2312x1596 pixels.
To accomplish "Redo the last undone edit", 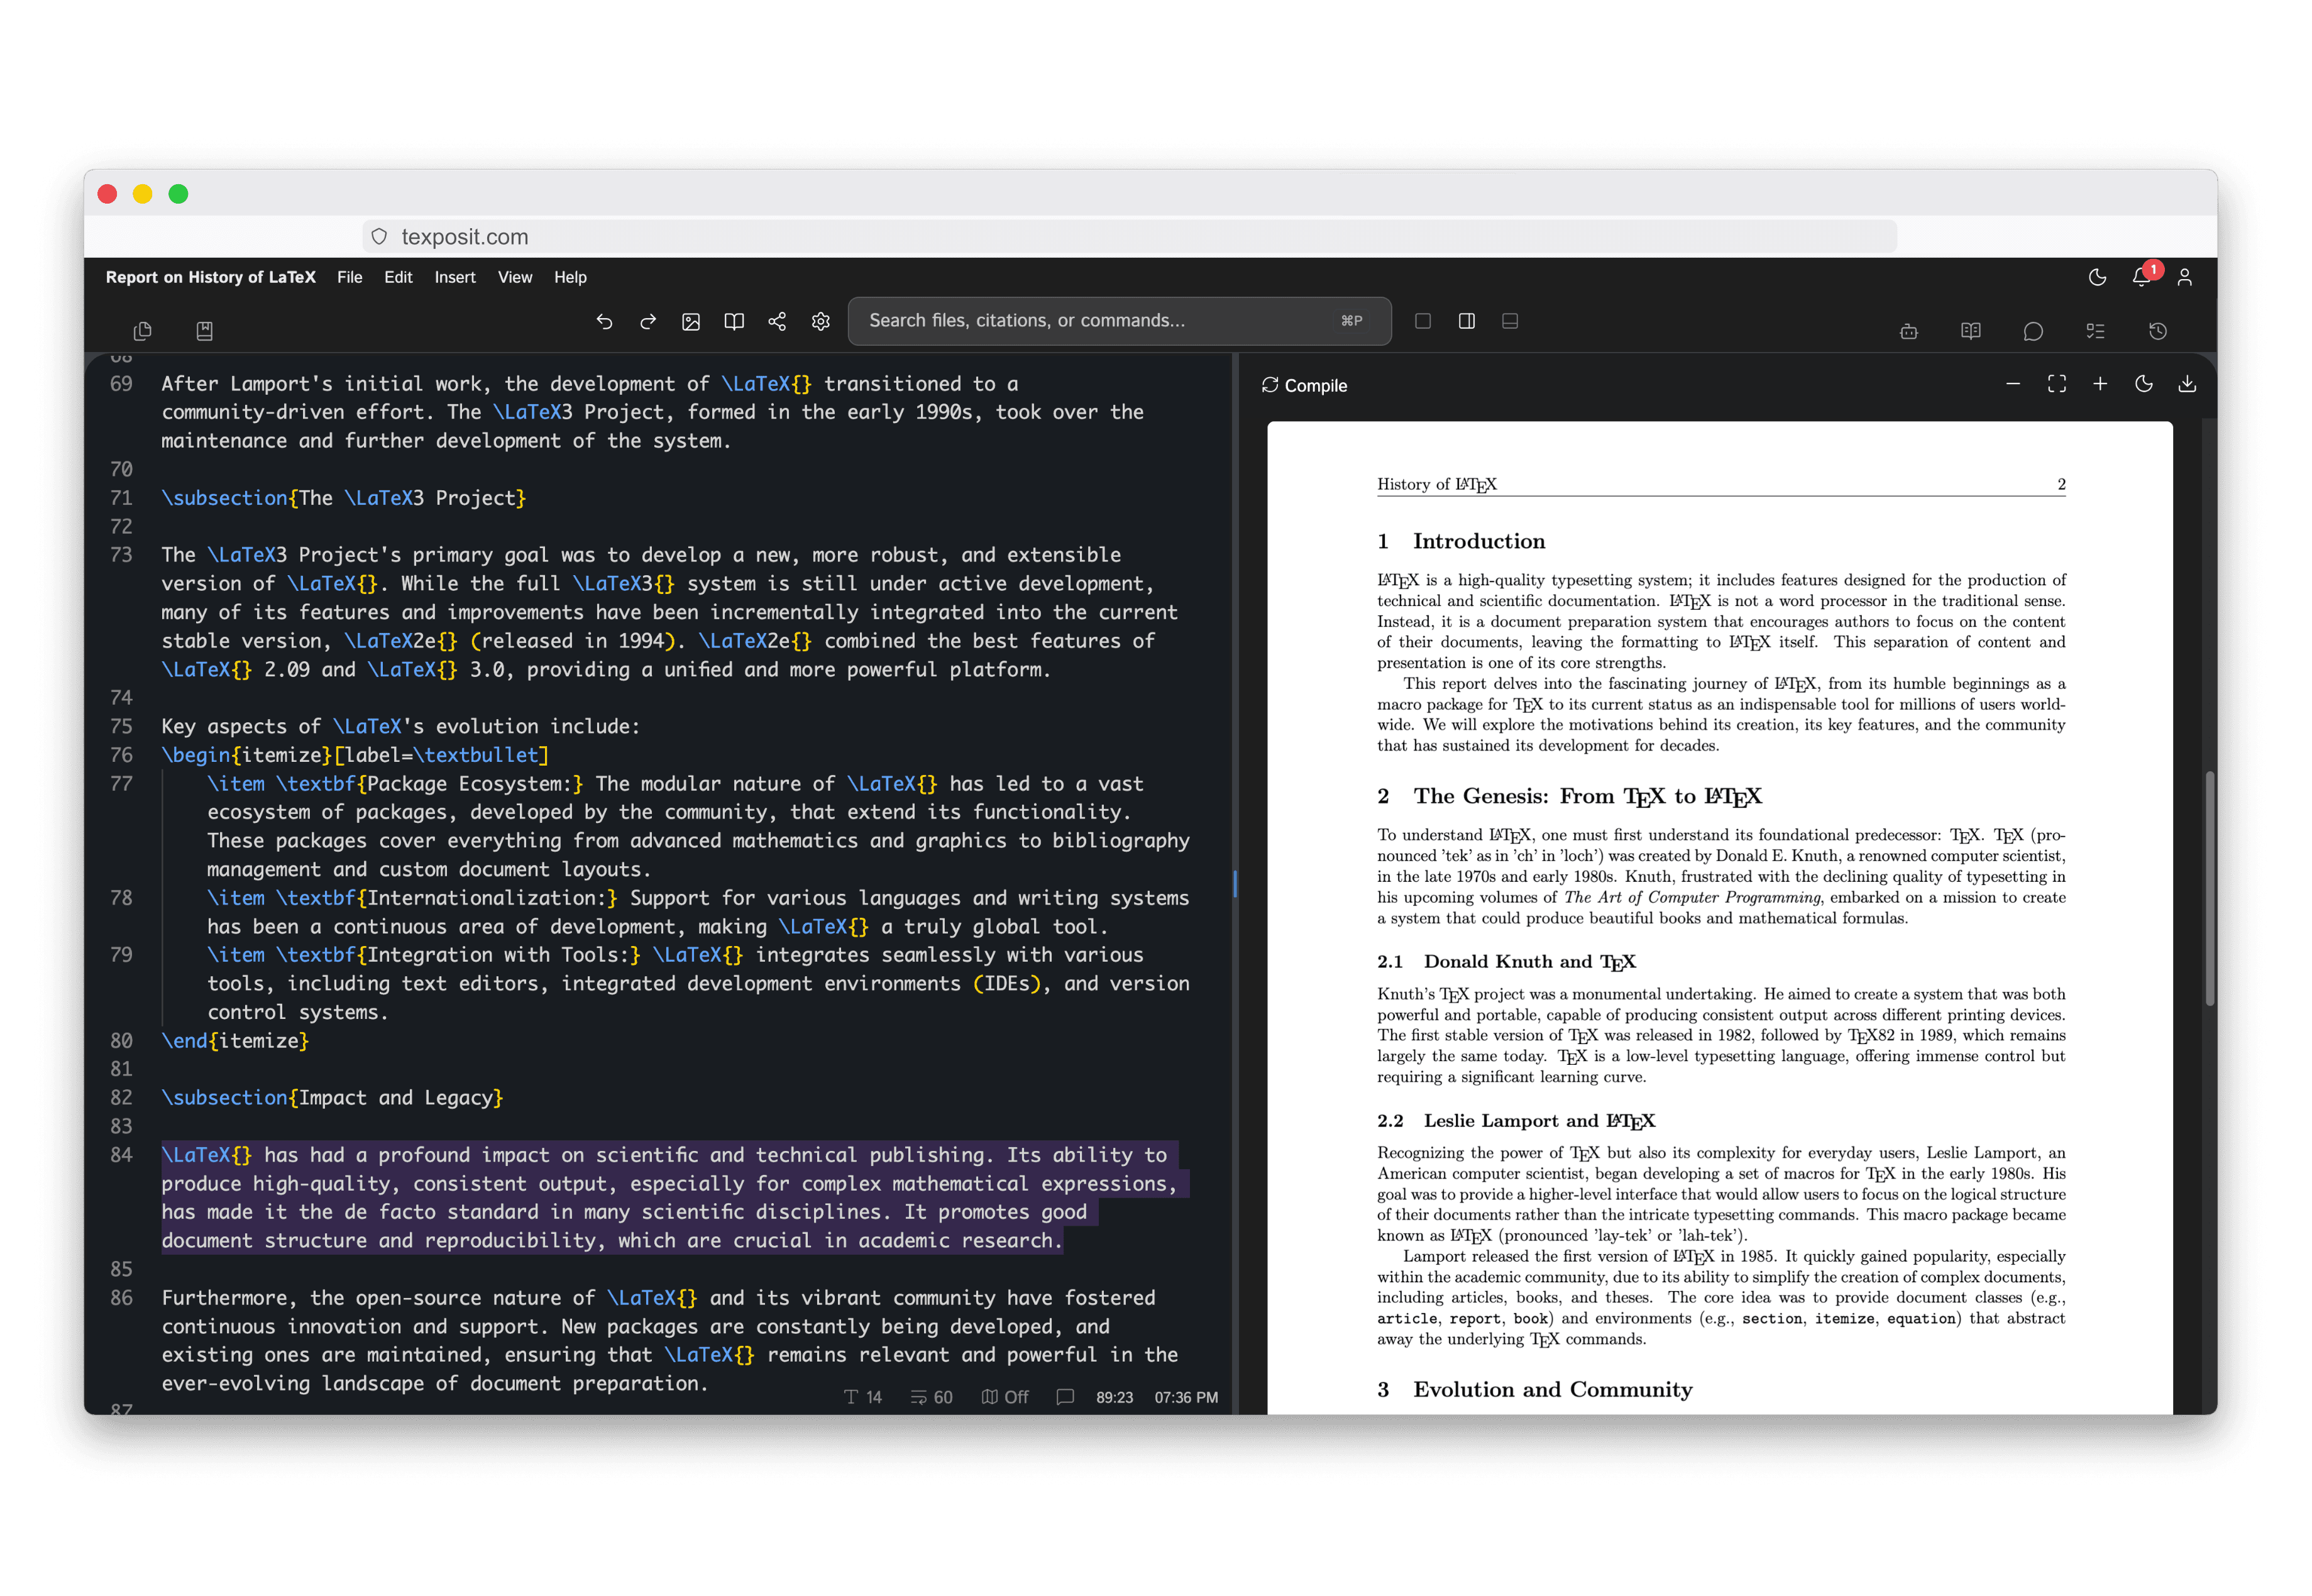I will (x=648, y=321).
